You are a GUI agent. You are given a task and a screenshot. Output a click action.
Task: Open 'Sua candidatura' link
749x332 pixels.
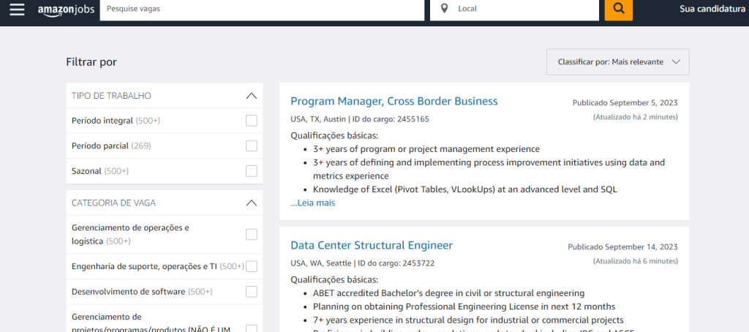[x=712, y=9]
